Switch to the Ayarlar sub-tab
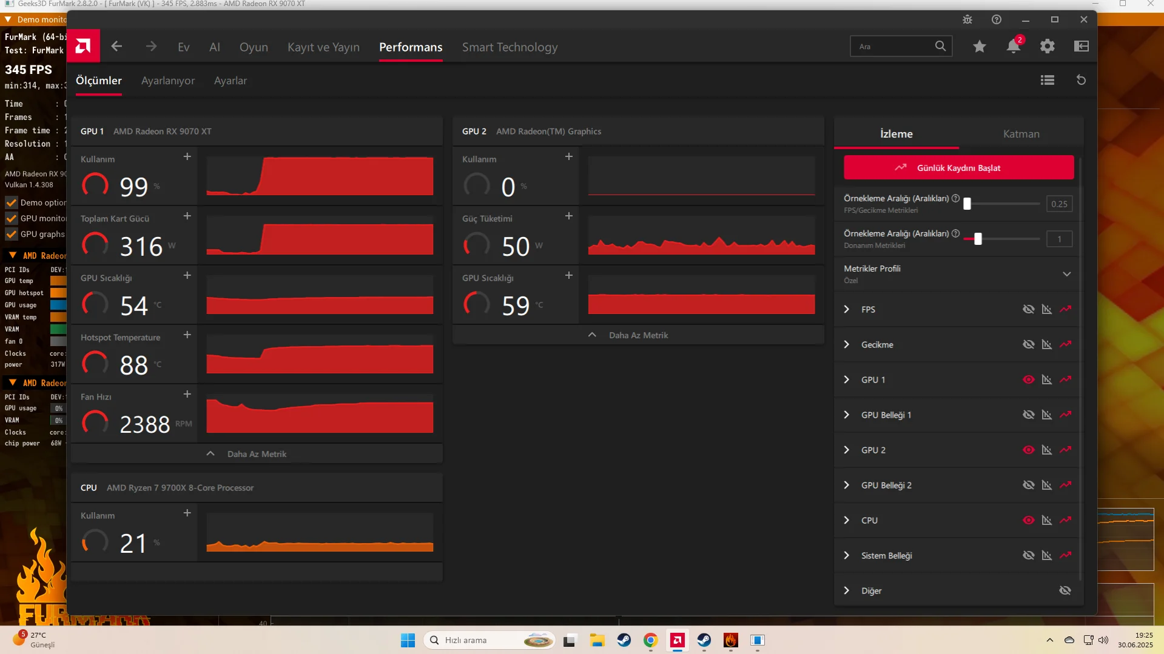The width and height of the screenshot is (1164, 654). [230, 81]
